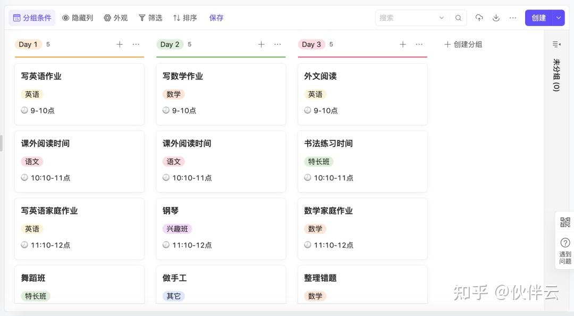Click the cloud upload icon

tap(479, 18)
